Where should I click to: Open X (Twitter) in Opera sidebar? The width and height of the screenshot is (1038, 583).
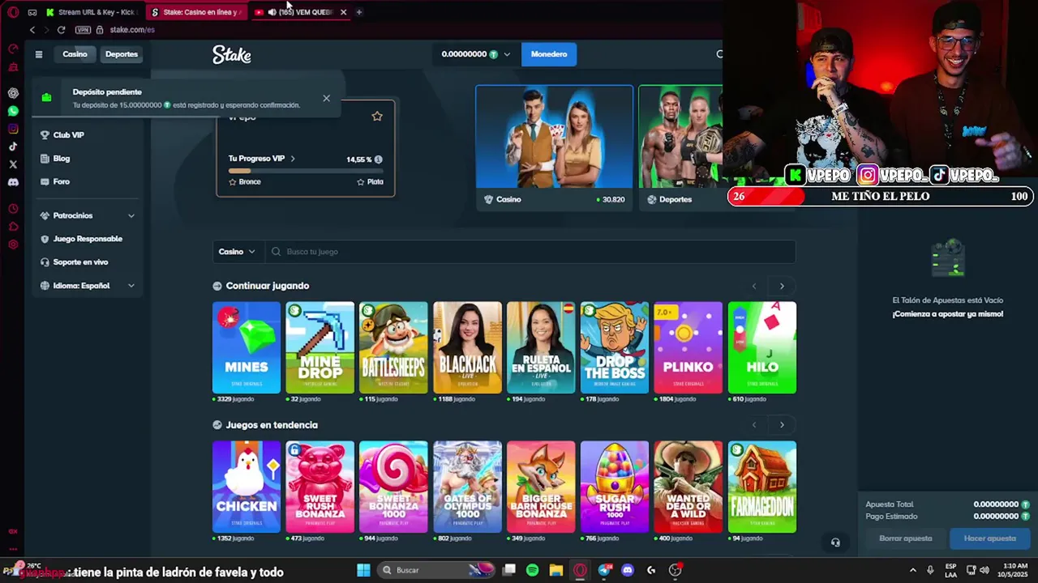(13, 164)
